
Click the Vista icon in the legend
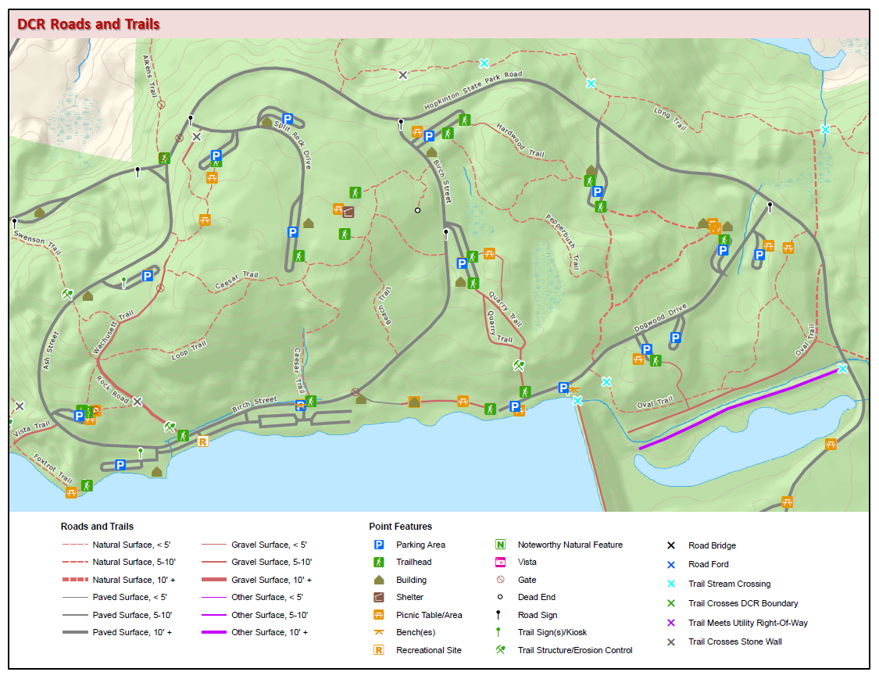click(x=500, y=562)
